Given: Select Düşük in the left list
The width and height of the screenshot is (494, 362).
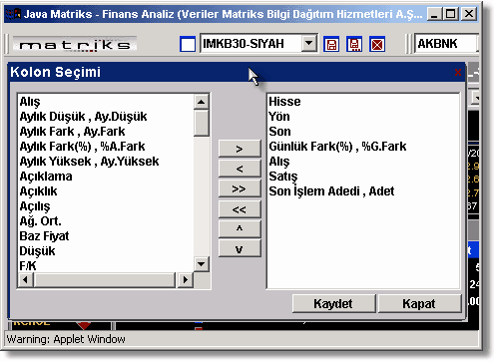Looking at the screenshot, I should pos(37,251).
